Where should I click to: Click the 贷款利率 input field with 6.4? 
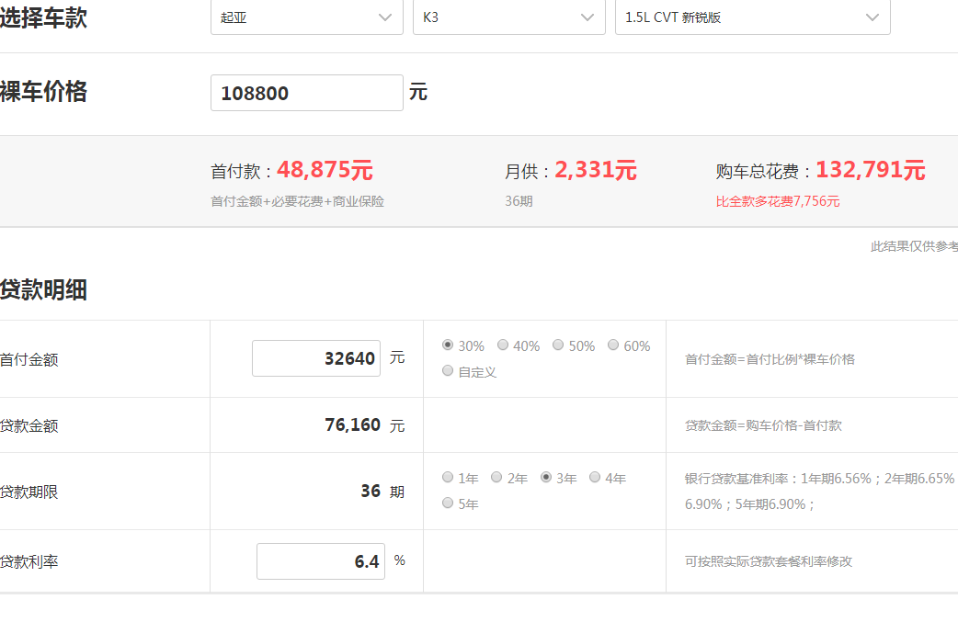pos(321,561)
